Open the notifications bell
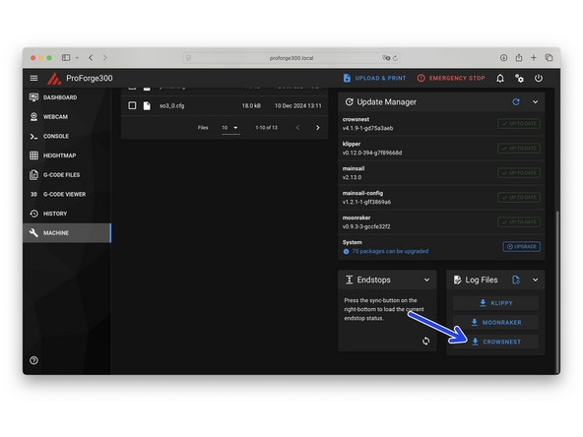The image size is (583, 437). tap(500, 79)
